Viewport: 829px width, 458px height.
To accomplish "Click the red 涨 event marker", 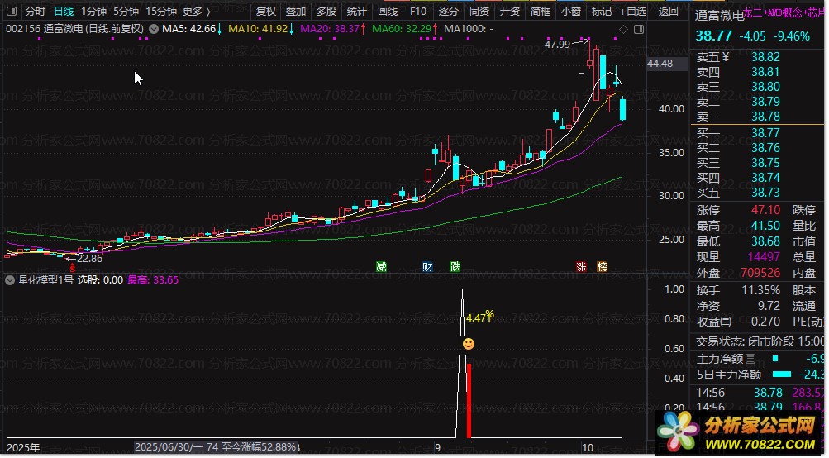I will coord(582,267).
